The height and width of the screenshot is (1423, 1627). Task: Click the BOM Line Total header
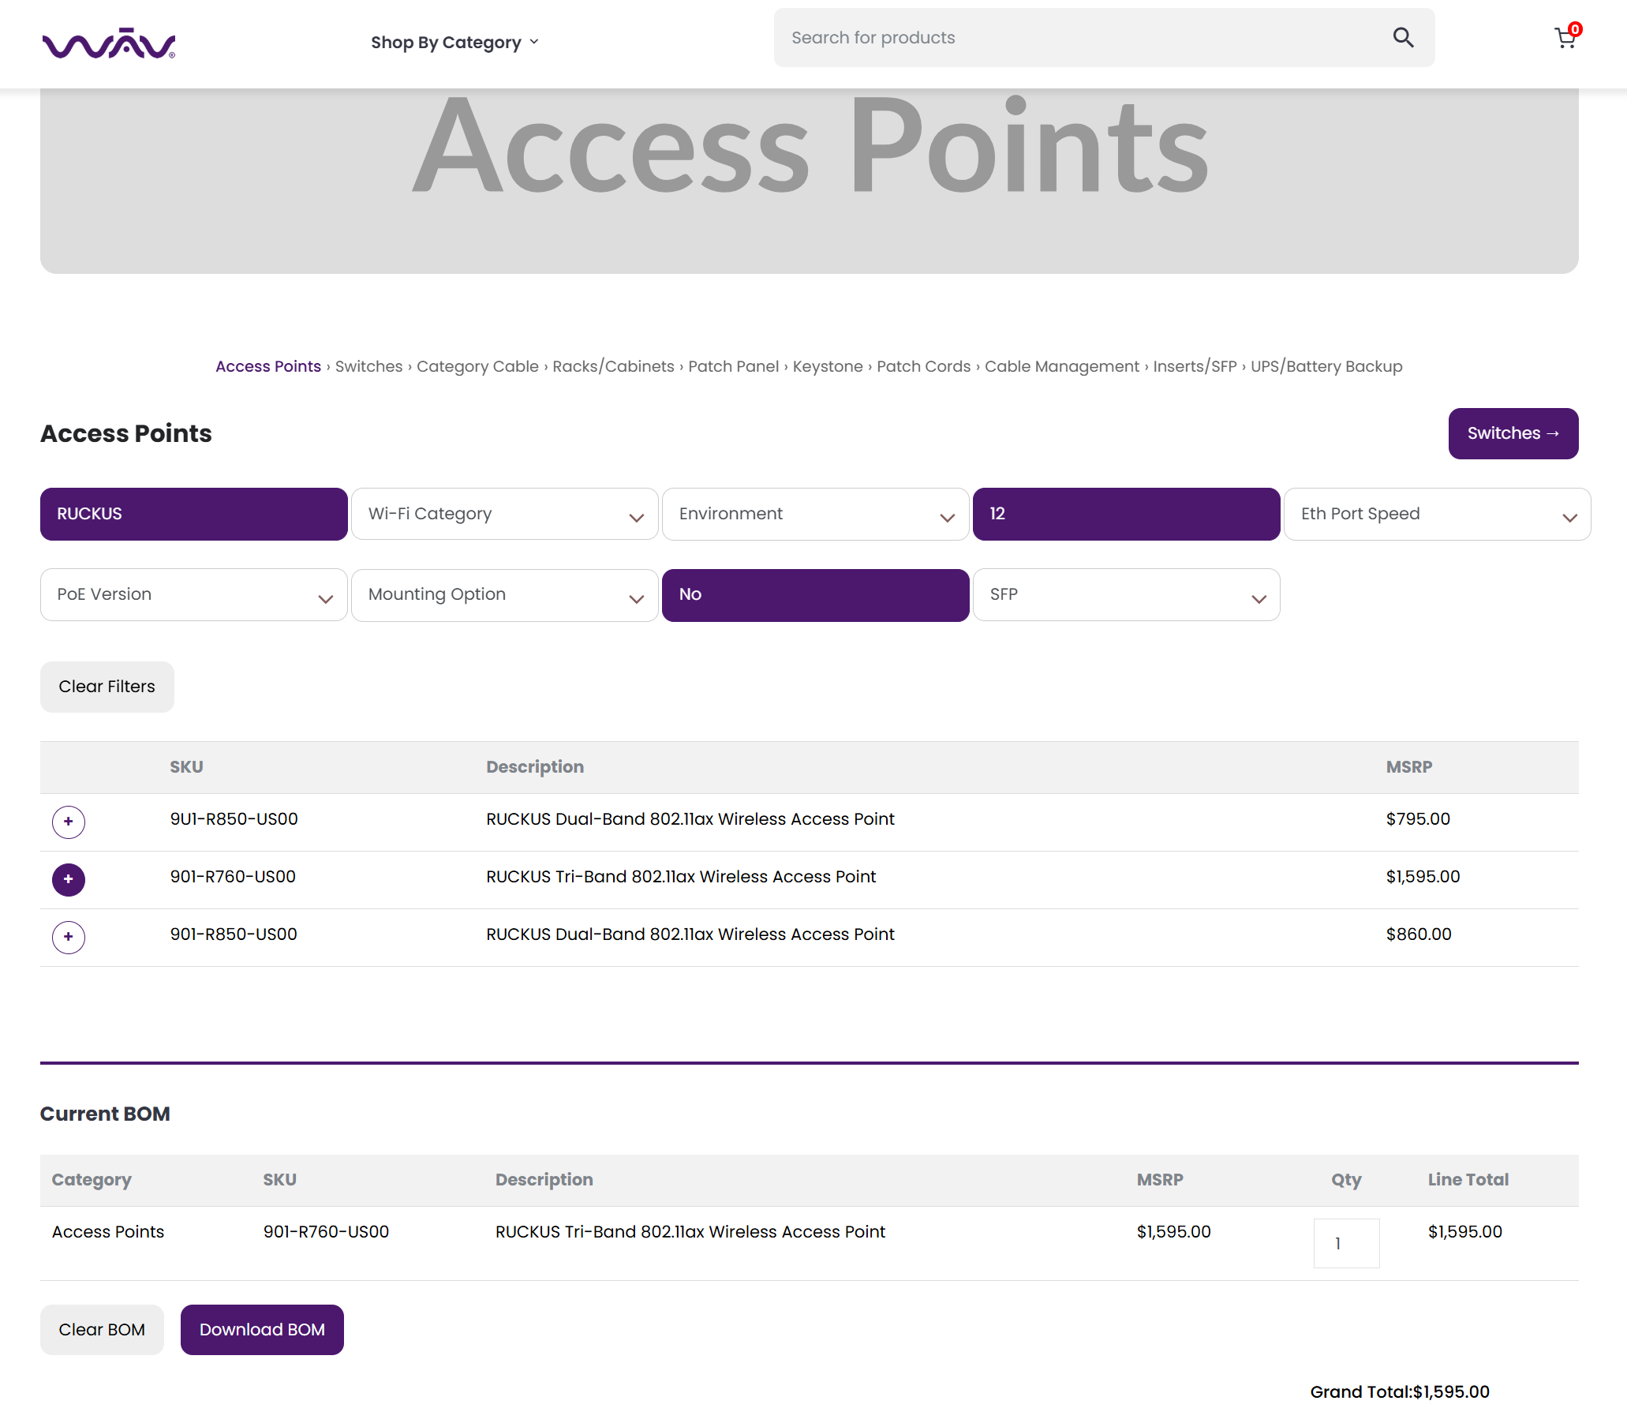[x=1468, y=1180]
